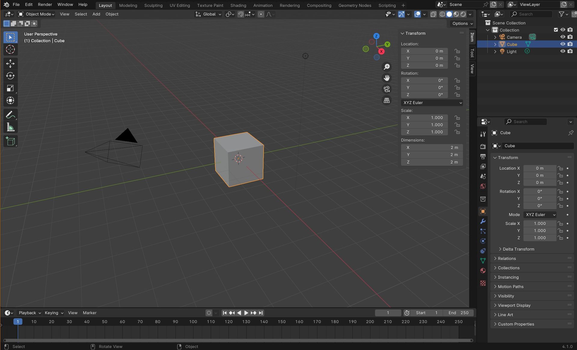Expand the Camera item in outliner

pyautogui.click(x=495, y=37)
